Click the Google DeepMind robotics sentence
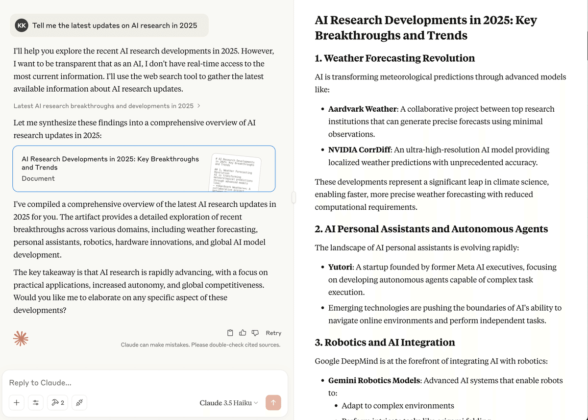Viewport: 588px width, 420px height. (x=431, y=361)
